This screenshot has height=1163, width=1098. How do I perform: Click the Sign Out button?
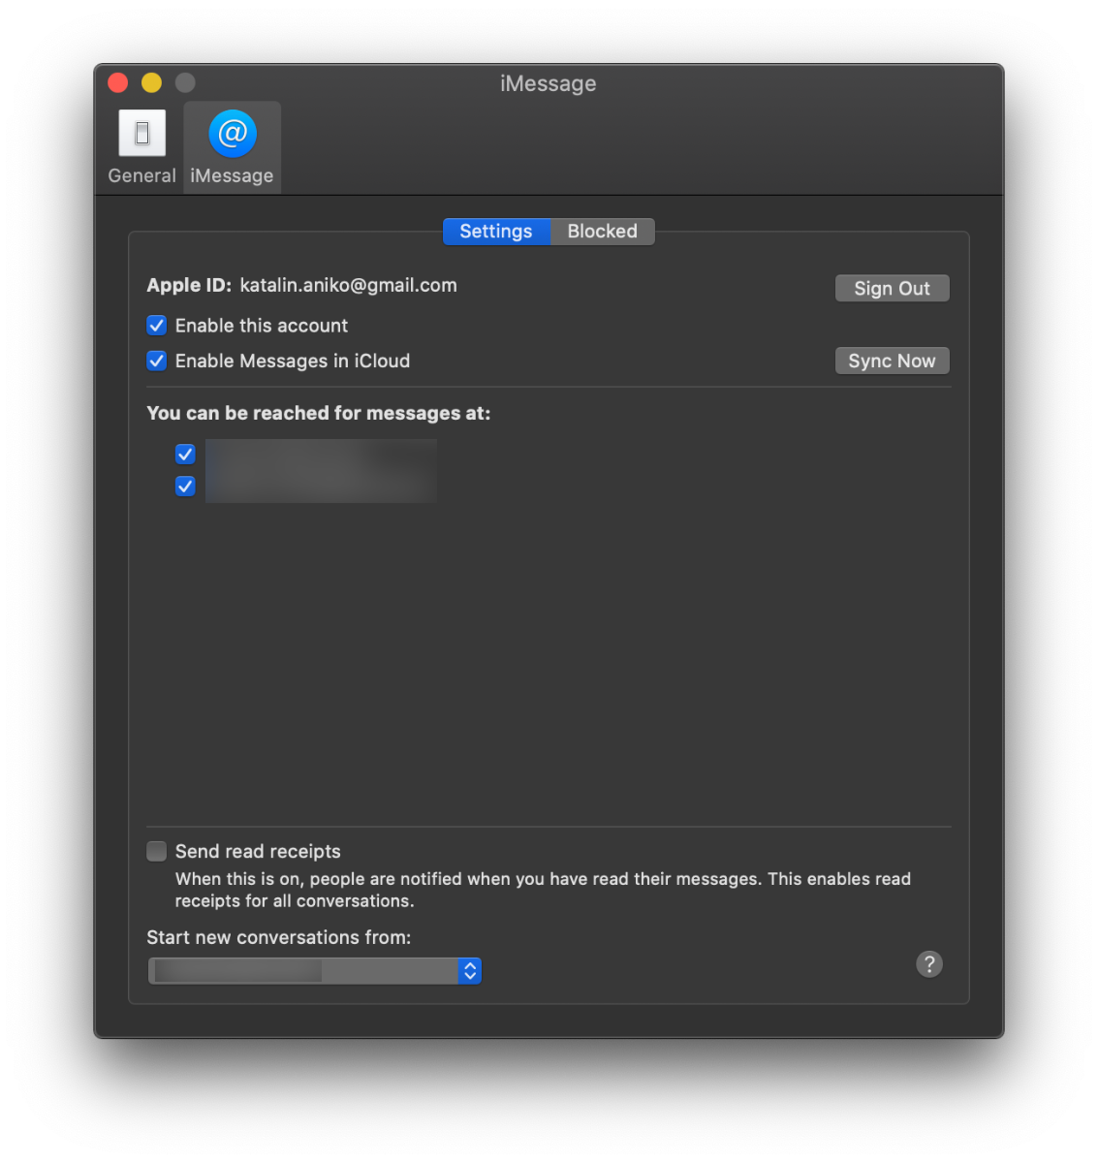pyautogui.click(x=892, y=289)
